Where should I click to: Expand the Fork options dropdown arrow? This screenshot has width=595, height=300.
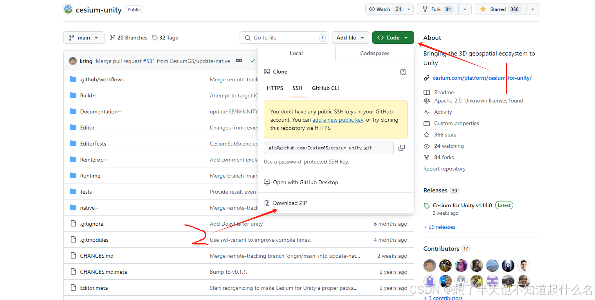coord(465,9)
